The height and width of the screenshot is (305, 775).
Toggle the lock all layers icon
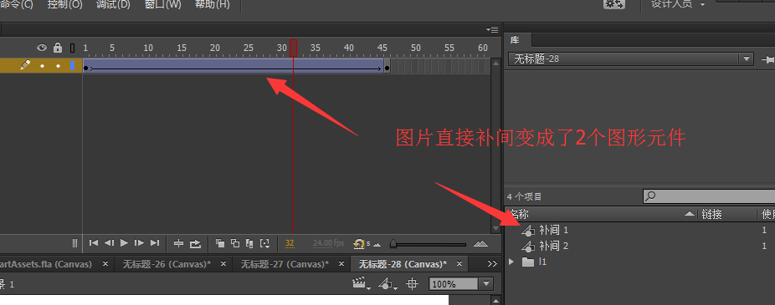[58, 48]
